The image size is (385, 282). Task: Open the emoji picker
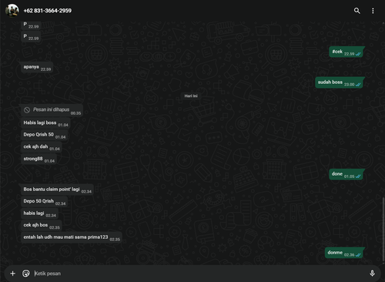click(x=26, y=274)
